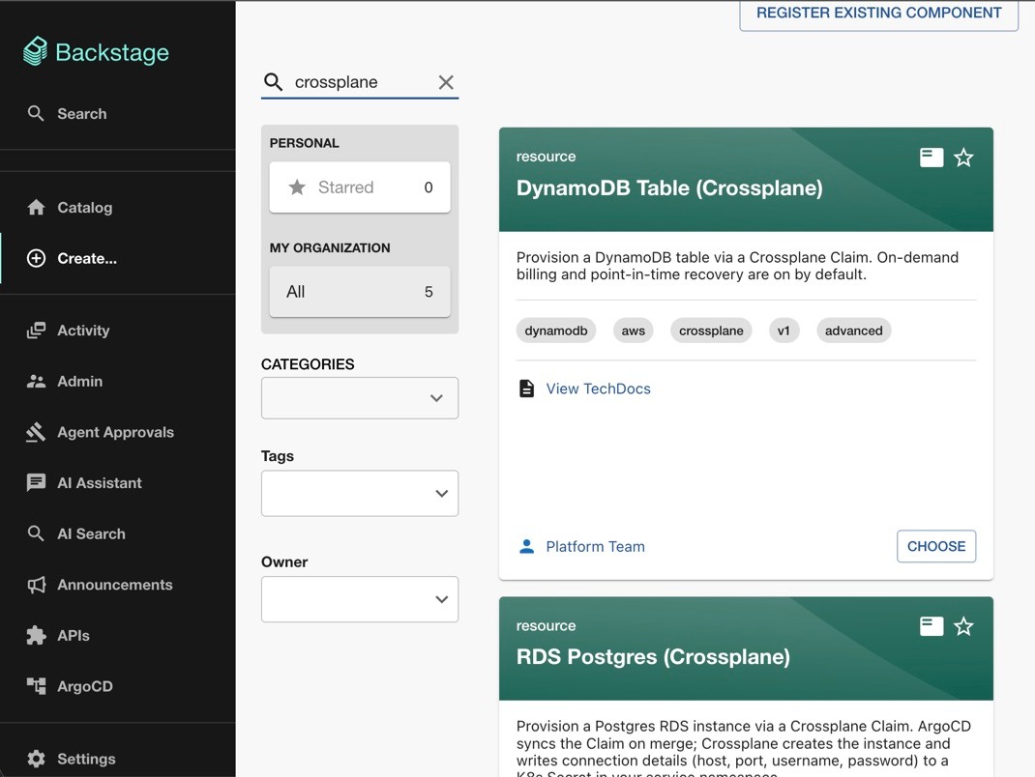The height and width of the screenshot is (777, 1035).
Task: Click the aws tag chip
Action: [633, 331]
